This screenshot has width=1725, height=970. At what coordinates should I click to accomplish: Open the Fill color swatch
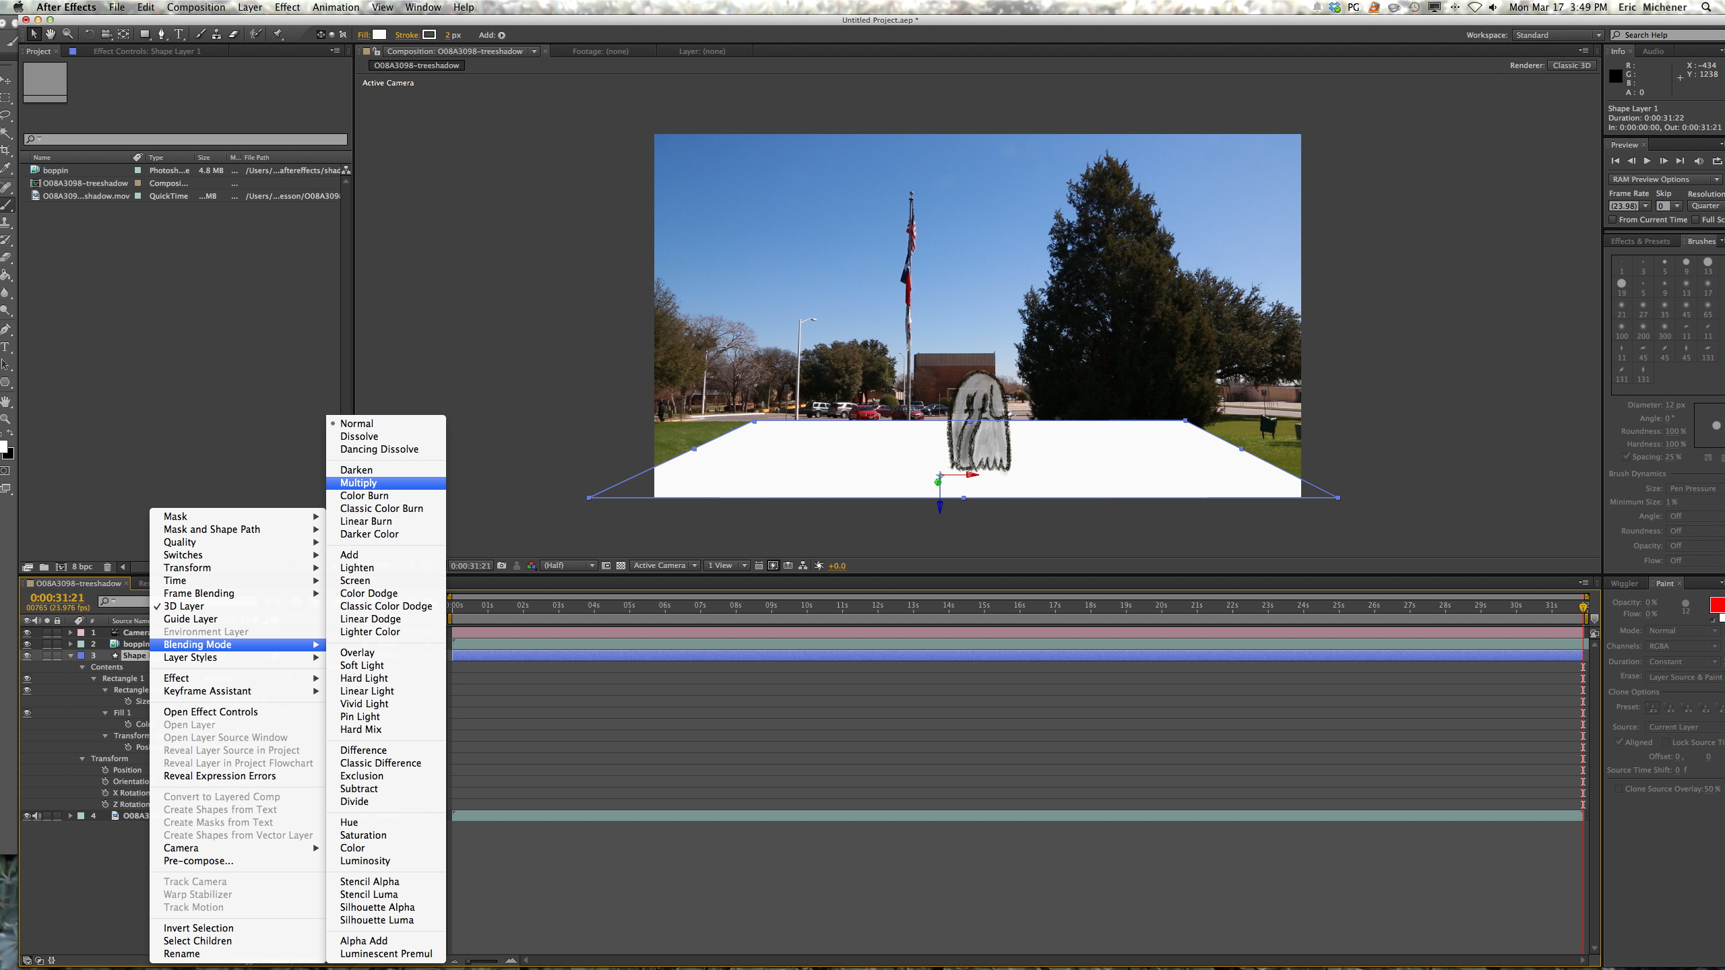tap(380, 34)
